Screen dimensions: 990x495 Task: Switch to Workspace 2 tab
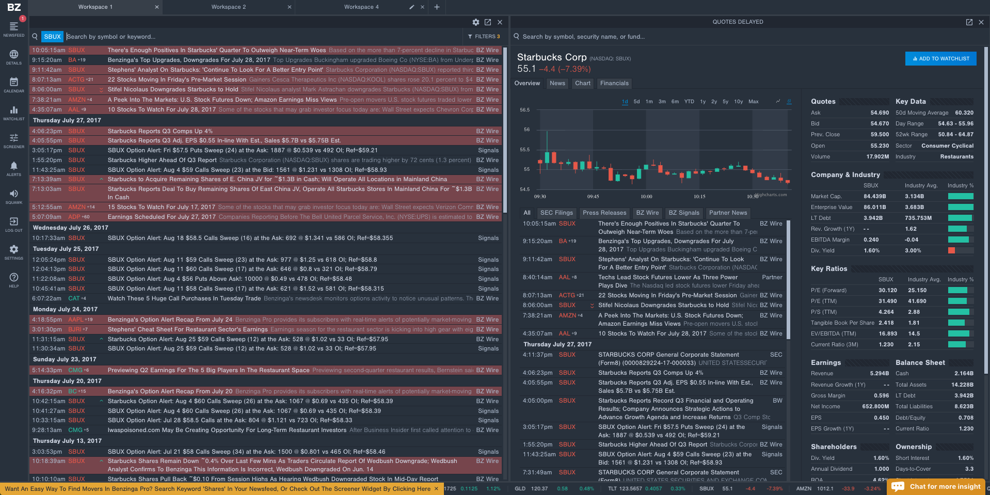pyautogui.click(x=229, y=7)
